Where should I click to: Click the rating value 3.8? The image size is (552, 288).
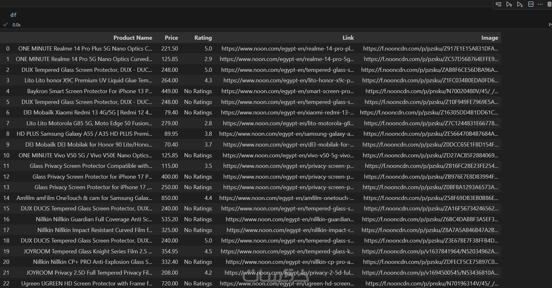208,134
